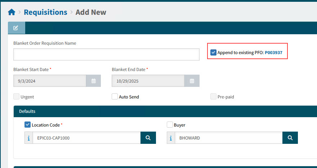Select the edit pencil tab icon
317x168 pixels.
[x=16, y=28]
